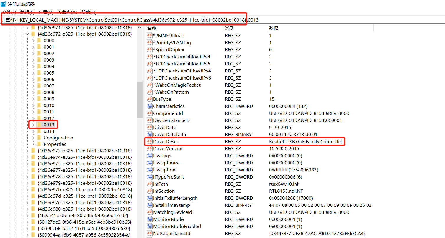Collapse the {4d36e972-e325-11ce-bfc1-08002be10318} key
Screen dimensions: 445x238
[27, 34]
